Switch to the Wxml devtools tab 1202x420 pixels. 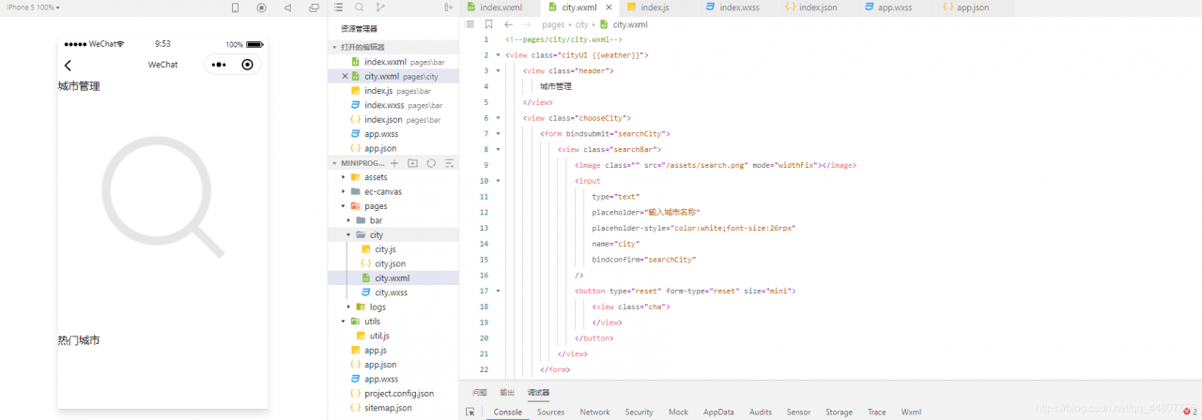tap(911, 412)
